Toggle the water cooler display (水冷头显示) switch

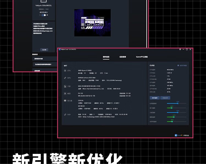(44, 15)
